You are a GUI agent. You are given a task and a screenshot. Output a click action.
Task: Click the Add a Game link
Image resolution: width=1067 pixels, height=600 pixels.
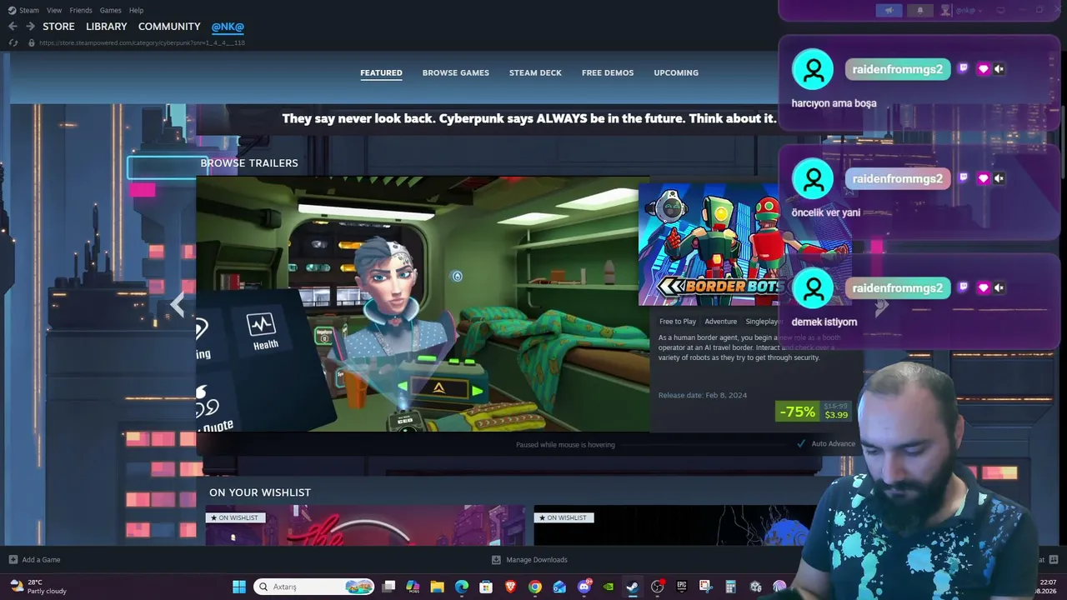coord(41,560)
